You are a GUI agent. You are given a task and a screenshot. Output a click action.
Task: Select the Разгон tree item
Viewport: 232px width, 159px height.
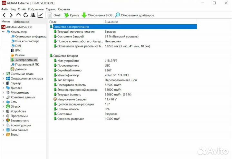pos(18,55)
